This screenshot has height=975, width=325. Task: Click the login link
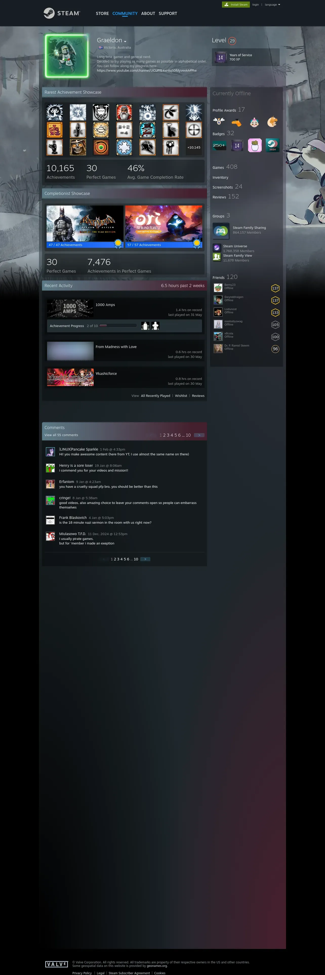[255, 5]
